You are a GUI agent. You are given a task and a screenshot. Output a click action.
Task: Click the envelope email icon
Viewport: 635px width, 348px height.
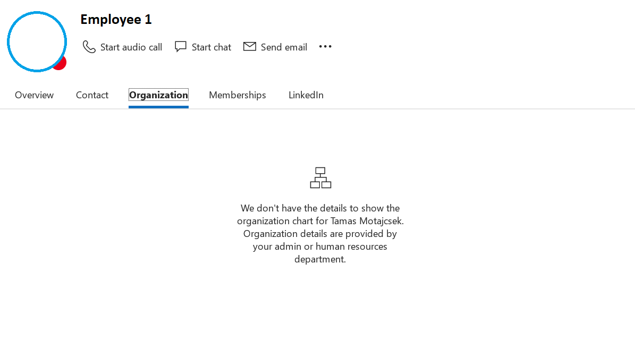coord(249,47)
